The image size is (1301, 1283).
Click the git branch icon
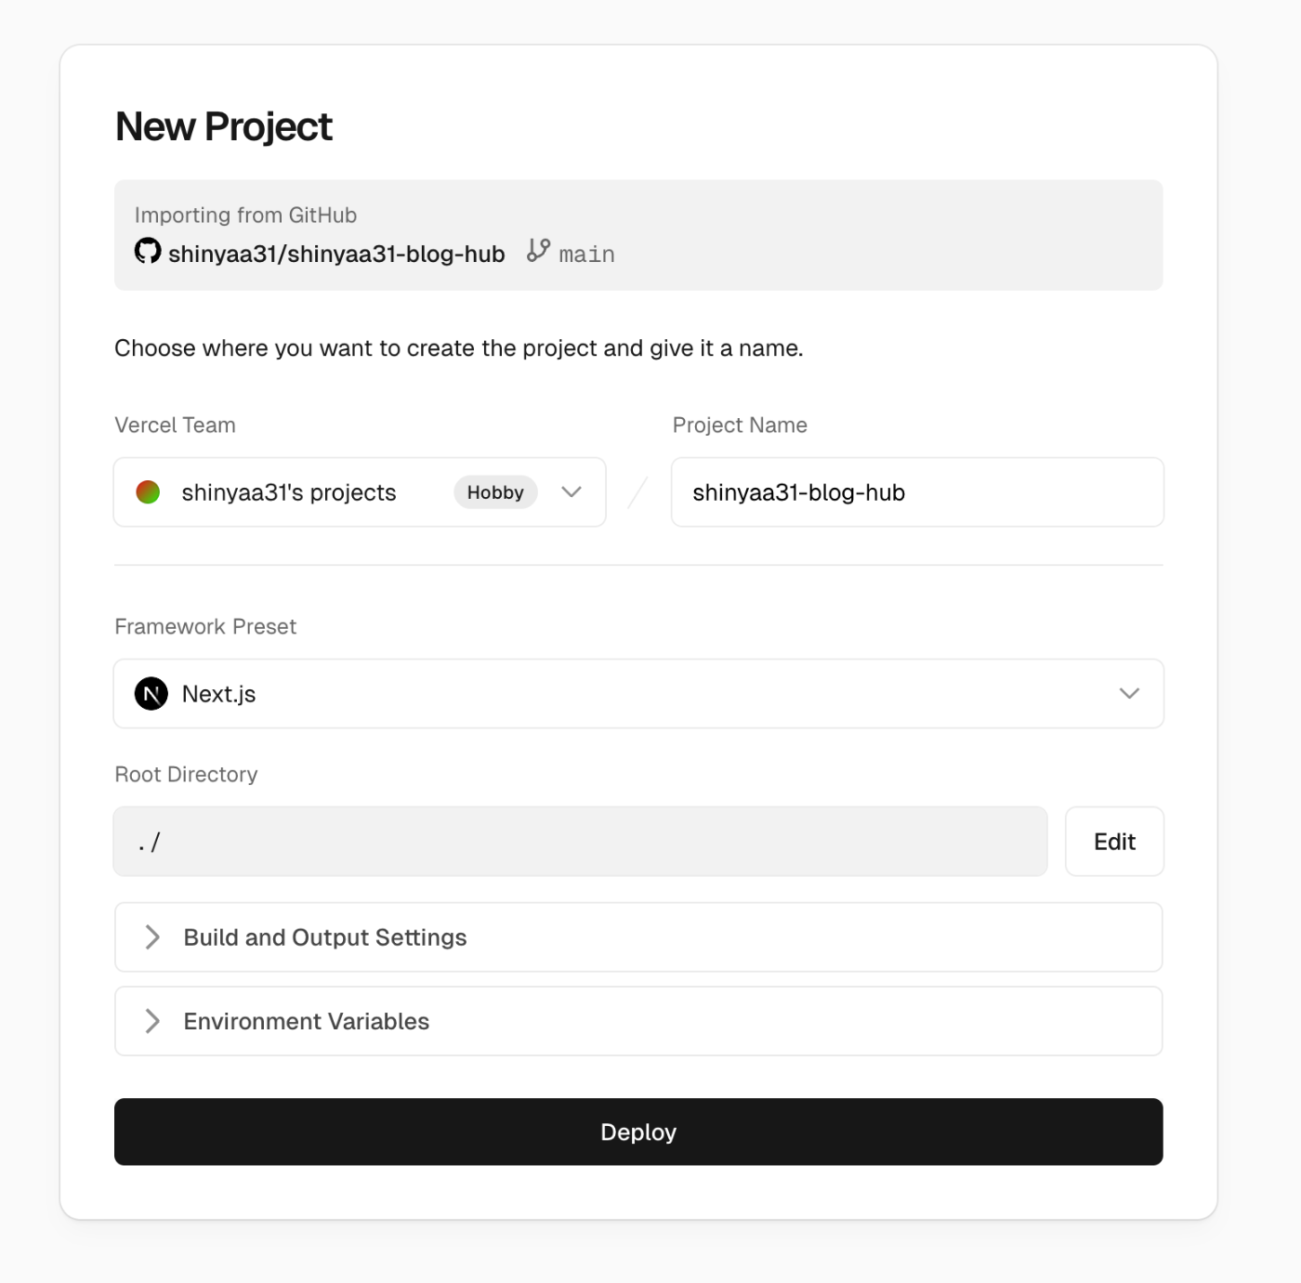538,250
